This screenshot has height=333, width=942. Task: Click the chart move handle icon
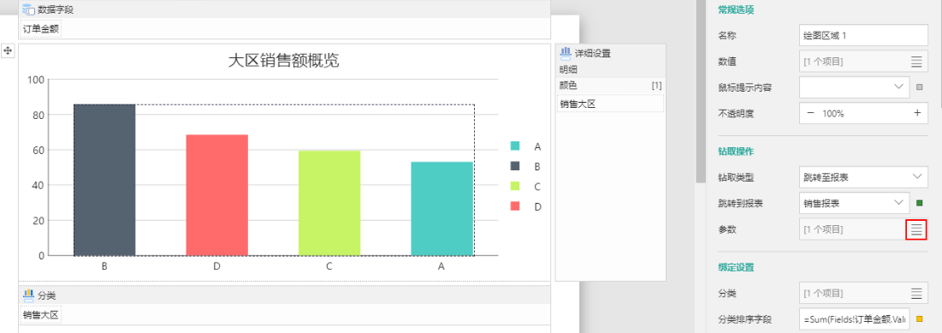tap(8, 51)
